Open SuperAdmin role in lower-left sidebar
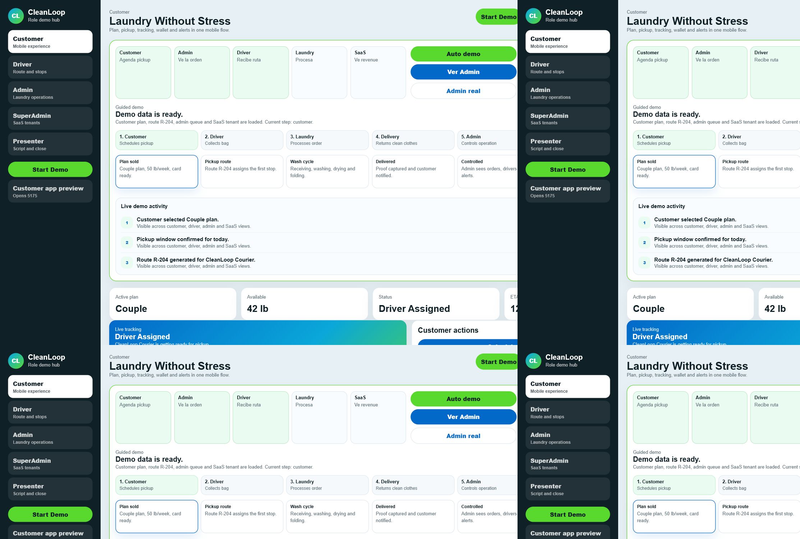Image resolution: width=800 pixels, height=539 pixels. click(x=50, y=464)
